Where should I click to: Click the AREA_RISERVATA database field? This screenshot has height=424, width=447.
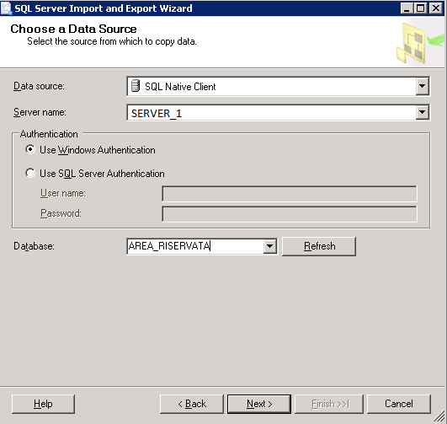(x=195, y=246)
